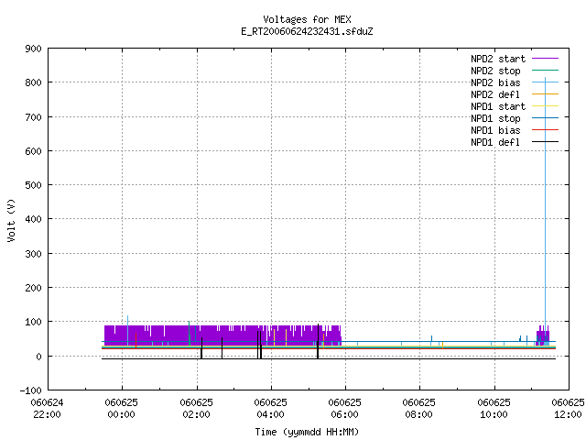Click the 060624 22:00 x-axis tick label
The height and width of the screenshot is (440, 586).
pos(47,408)
